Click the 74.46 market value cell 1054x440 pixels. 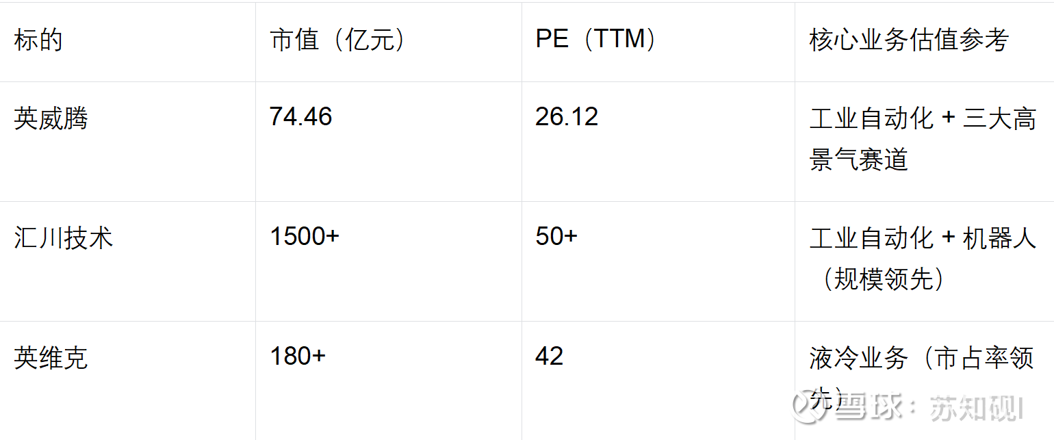(300, 117)
